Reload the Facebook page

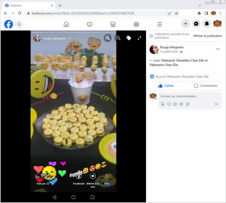pyautogui.click(x=19, y=13)
